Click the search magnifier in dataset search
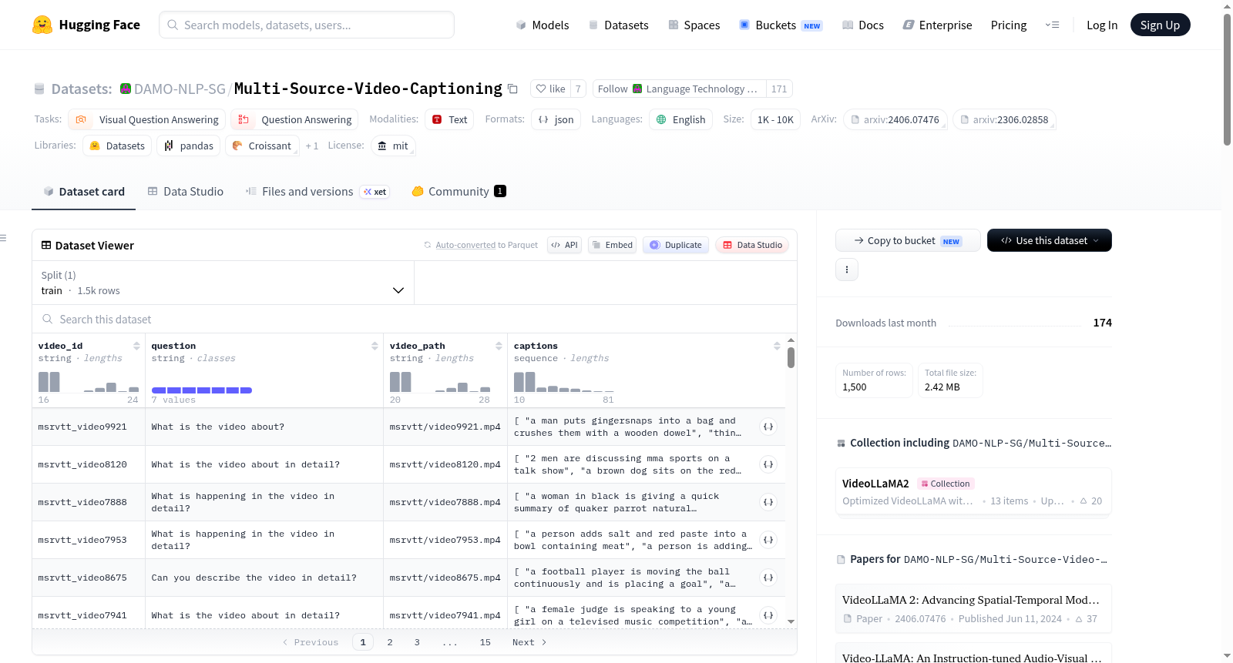The height and width of the screenshot is (663, 1233). (48, 319)
